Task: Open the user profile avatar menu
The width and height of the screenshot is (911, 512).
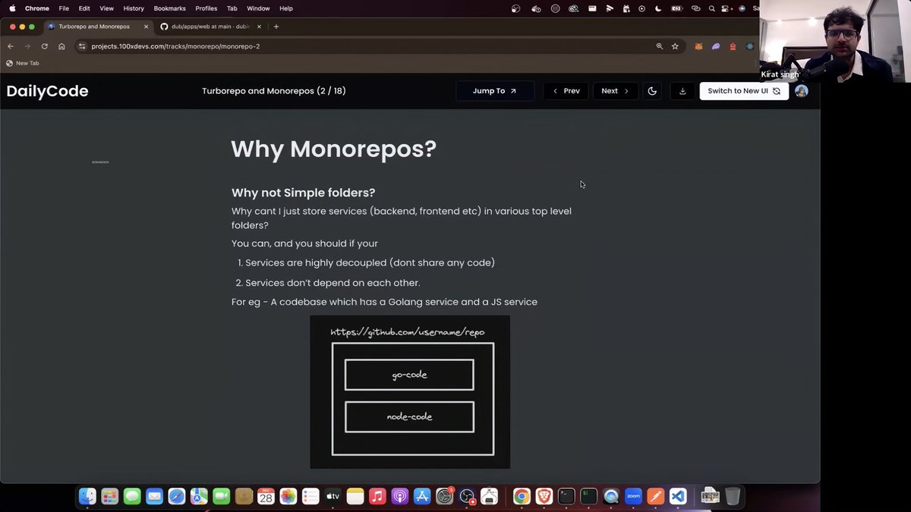Action: click(x=802, y=90)
